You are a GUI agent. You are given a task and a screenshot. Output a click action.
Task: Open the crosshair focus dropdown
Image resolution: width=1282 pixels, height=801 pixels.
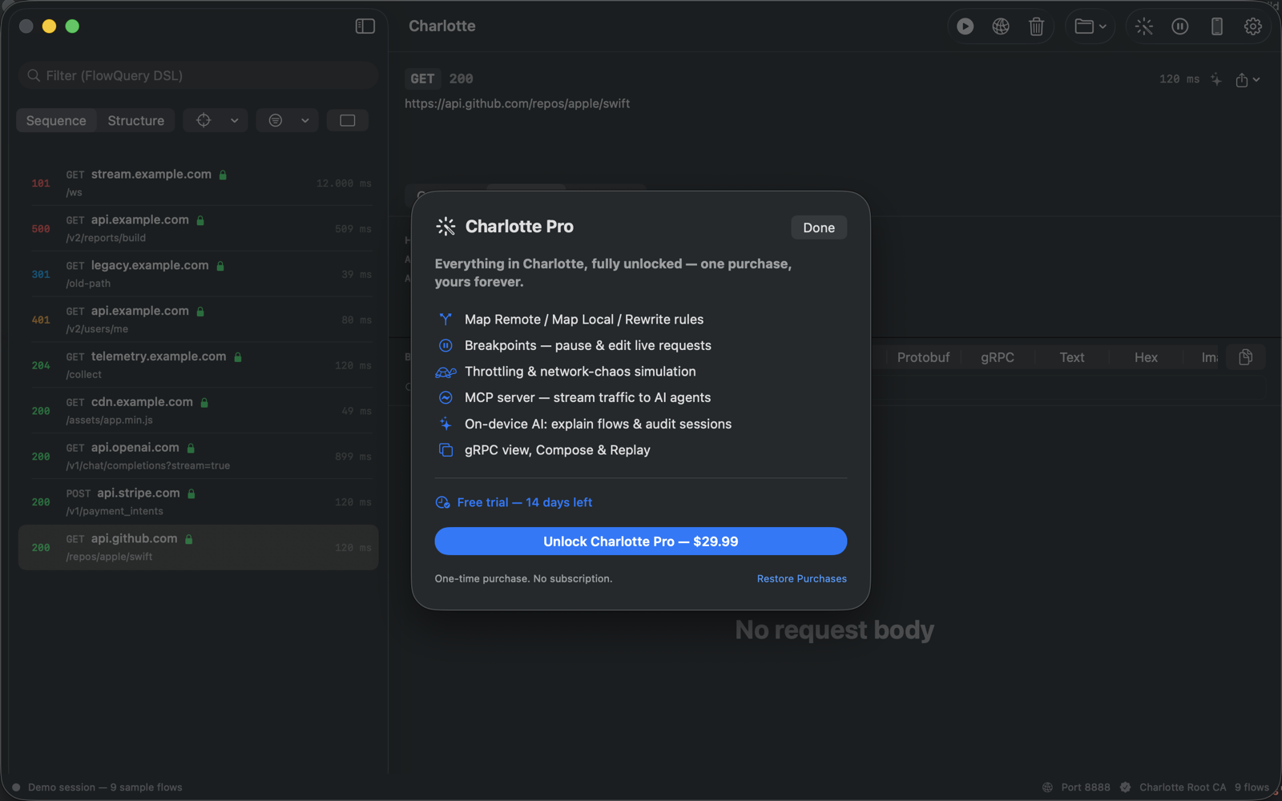pos(216,120)
